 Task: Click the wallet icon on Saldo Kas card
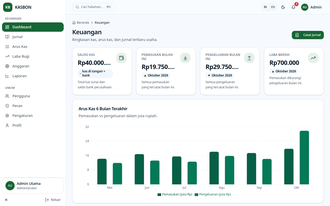point(121,58)
